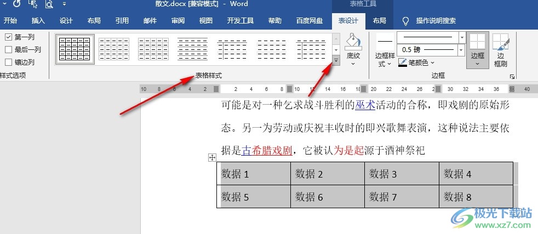
Task: Click the table cell 数据 2
Action: (x=328, y=173)
